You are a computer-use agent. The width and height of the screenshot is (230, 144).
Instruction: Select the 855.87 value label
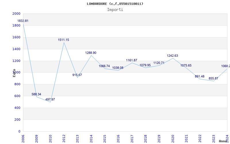(x=213, y=79)
